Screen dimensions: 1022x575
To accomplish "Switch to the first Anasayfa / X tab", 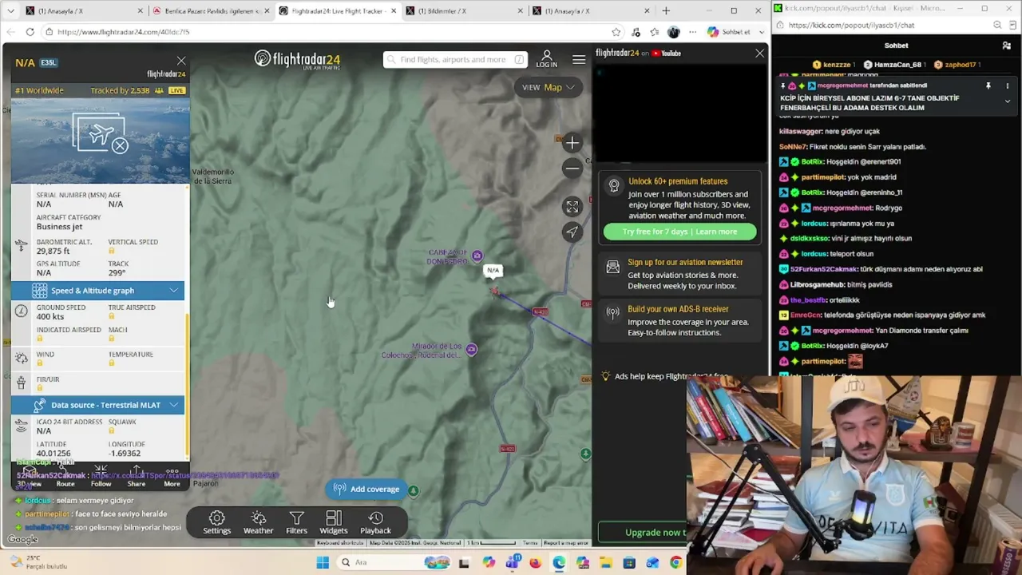I will [x=84, y=11].
